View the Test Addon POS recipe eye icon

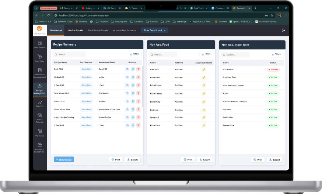point(127,93)
